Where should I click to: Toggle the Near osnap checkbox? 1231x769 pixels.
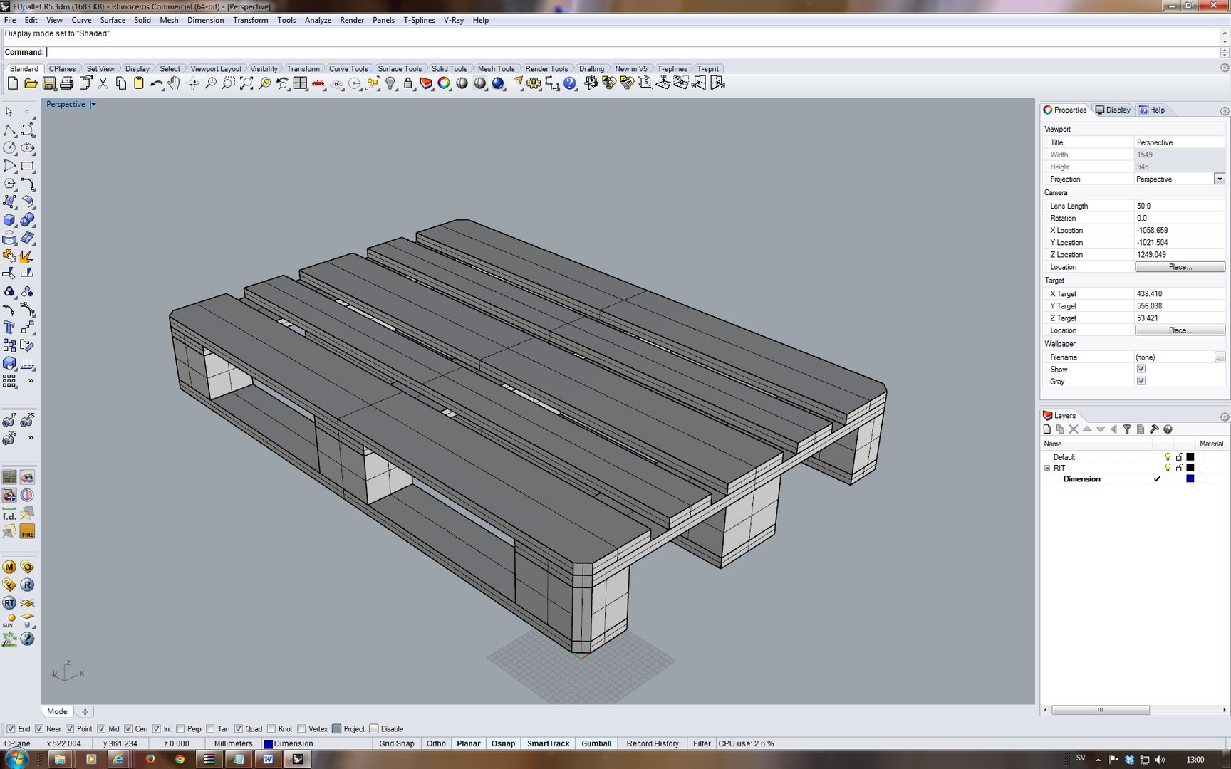(39, 728)
